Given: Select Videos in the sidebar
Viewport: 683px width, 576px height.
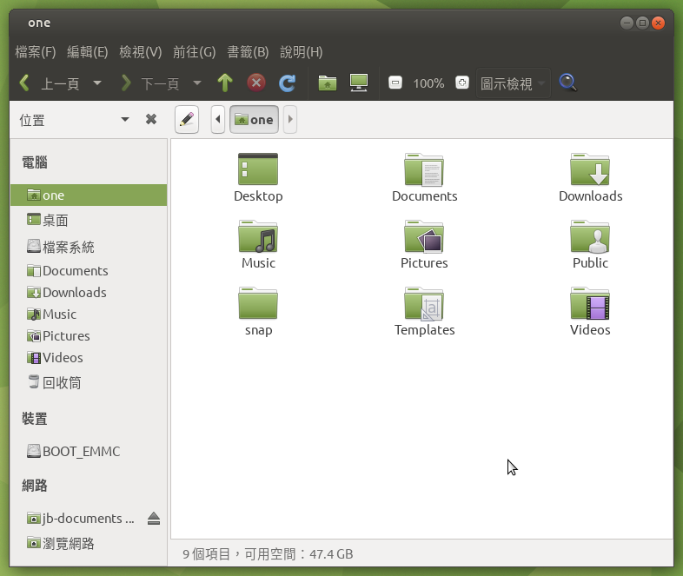Looking at the screenshot, I should [89, 358].
